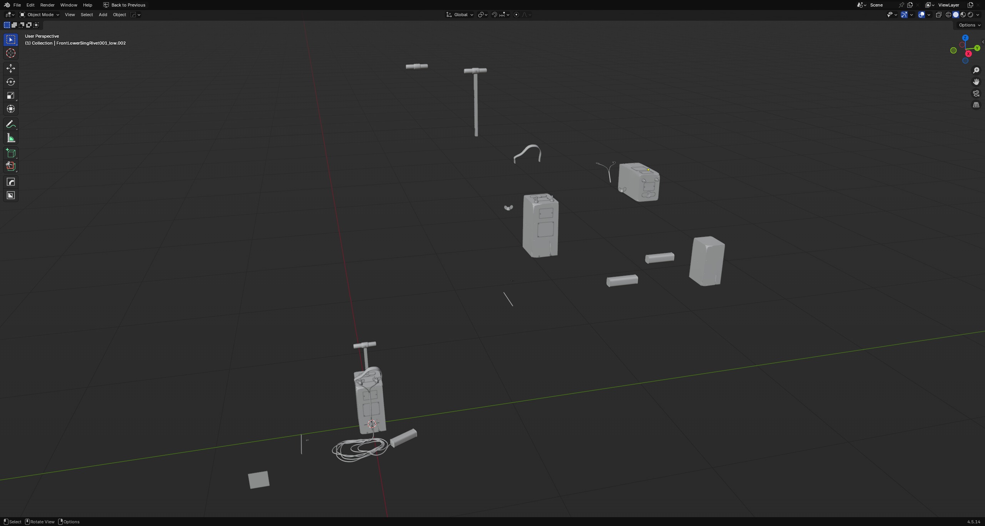This screenshot has width=985, height=526.
Task: Toggle show gizmos button
Action: point(904,15)
